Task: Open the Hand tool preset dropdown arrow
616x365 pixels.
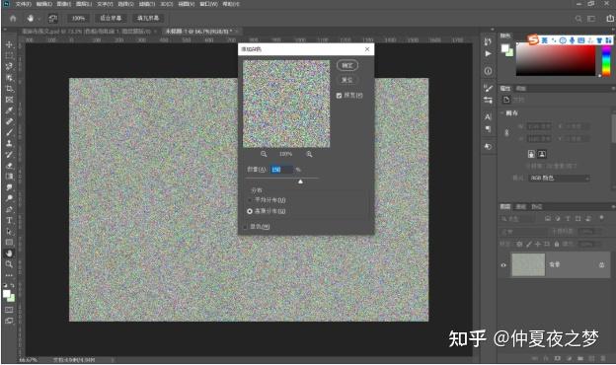Action: pyautogui.click(x=38, y=19)
